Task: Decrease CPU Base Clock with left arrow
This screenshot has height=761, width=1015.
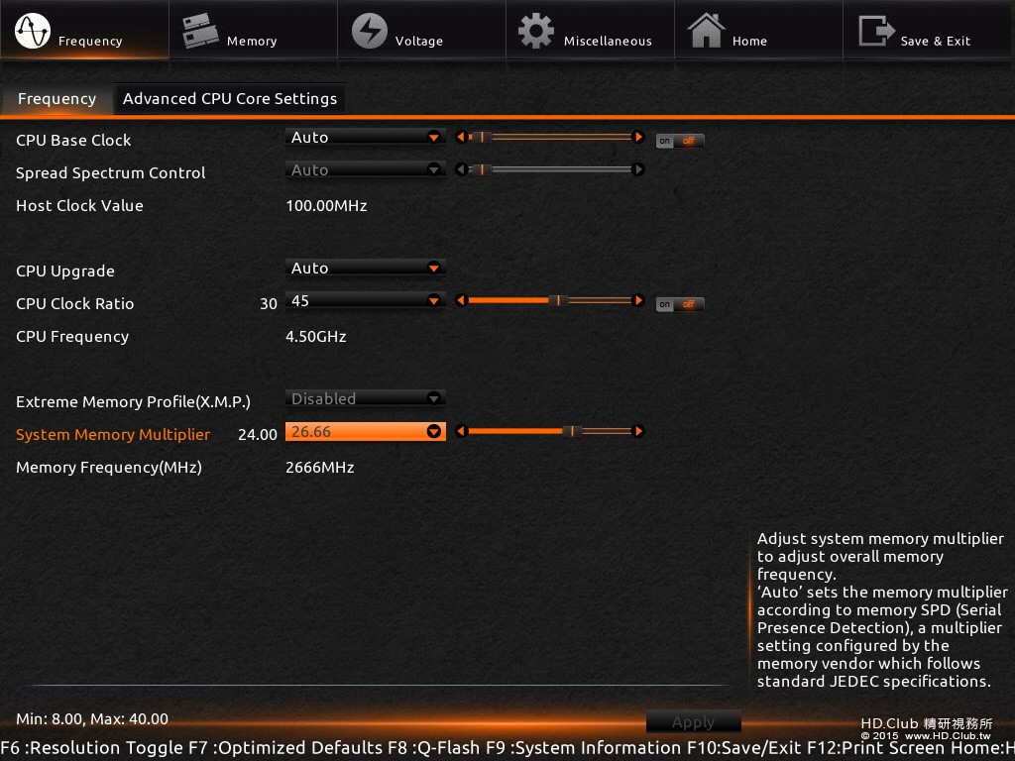Action: point(461,137)
